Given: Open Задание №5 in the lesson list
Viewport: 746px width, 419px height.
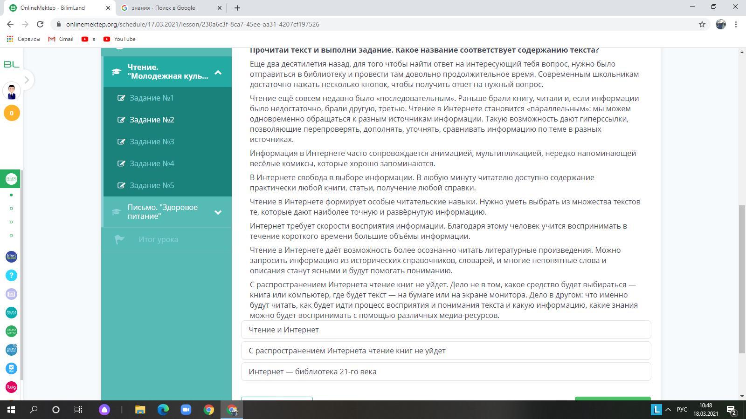Looking at the screenshot, I should click(x=152, y=185).
